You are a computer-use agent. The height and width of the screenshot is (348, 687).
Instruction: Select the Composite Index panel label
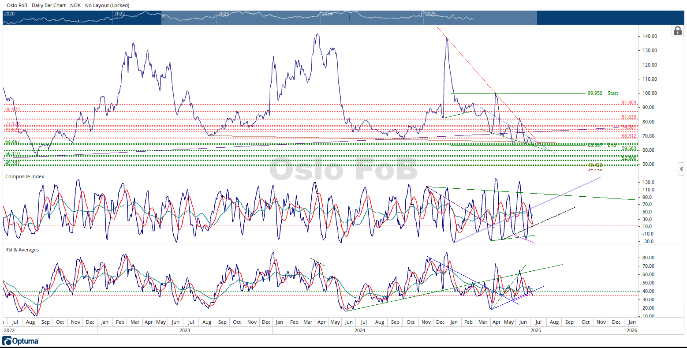coord(25,176)
